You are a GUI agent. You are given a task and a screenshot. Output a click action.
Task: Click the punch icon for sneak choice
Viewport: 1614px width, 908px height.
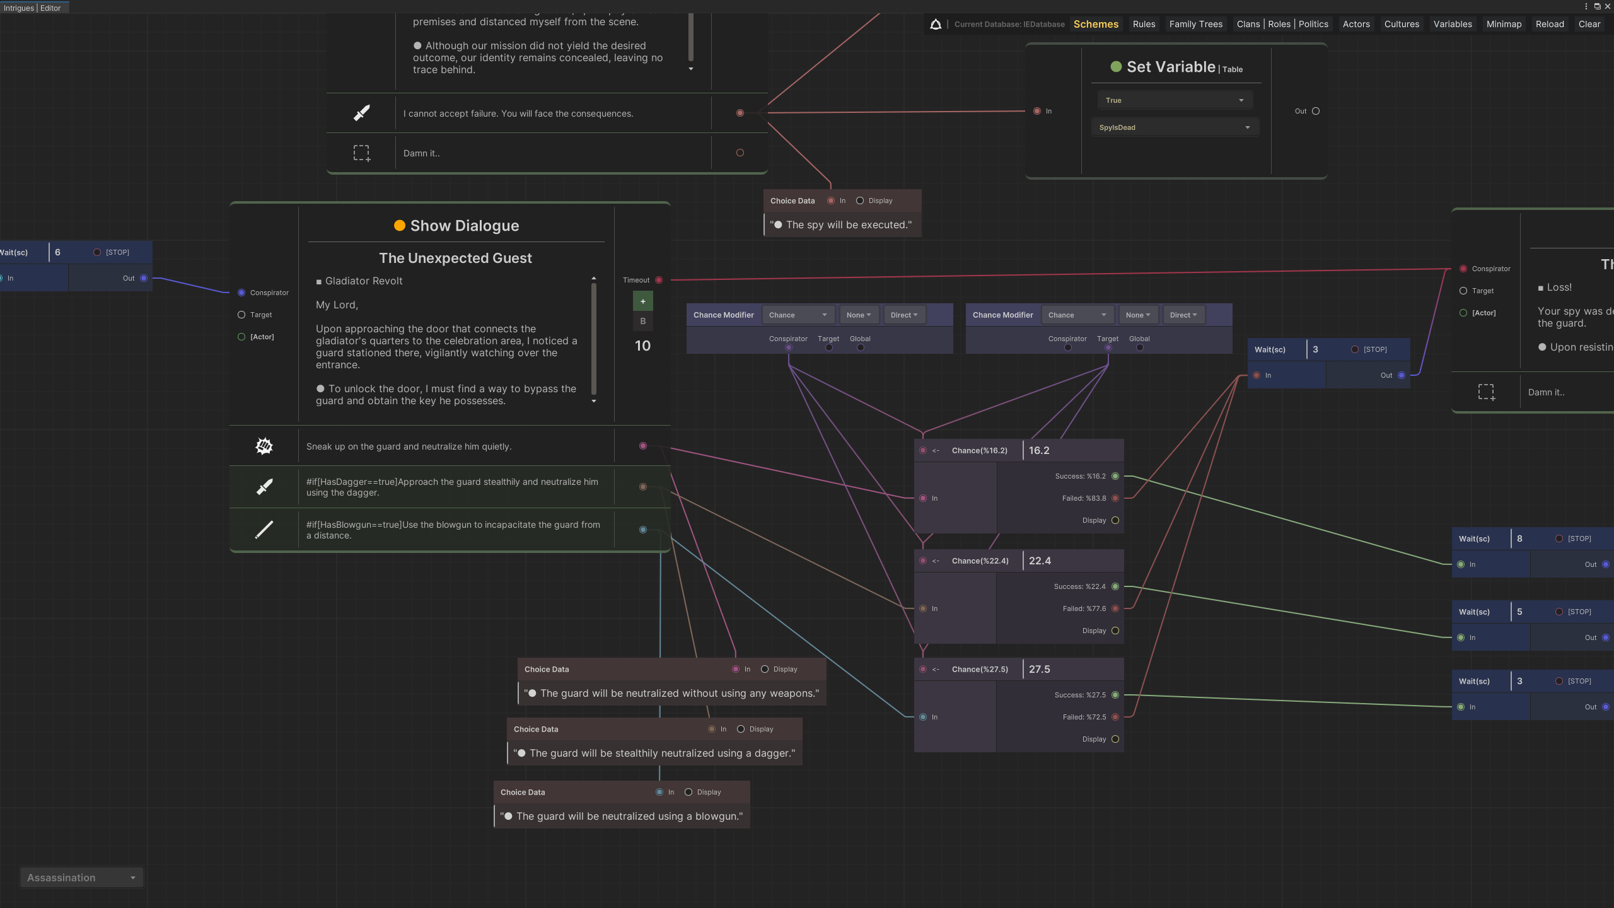coord(264,446)
